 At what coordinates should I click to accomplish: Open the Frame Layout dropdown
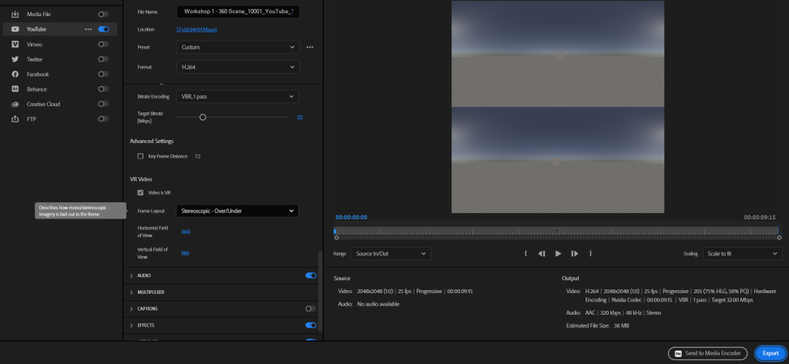pos(237,211)
